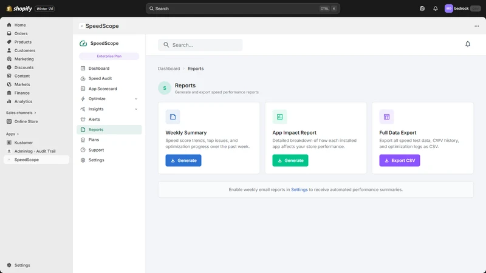486x273 pixels.
Task: Click the SpeedScope page title header
Action: tap(102, 26)
